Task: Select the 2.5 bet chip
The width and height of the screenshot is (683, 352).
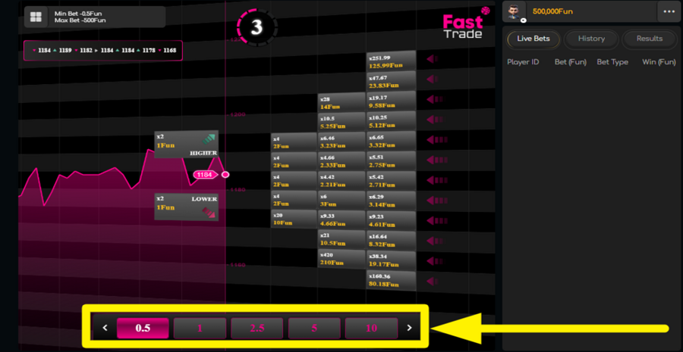Action: (x=257, y=328)
